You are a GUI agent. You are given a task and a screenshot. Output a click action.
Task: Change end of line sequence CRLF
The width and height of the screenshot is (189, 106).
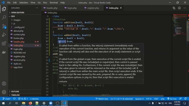tap(156, 99)
